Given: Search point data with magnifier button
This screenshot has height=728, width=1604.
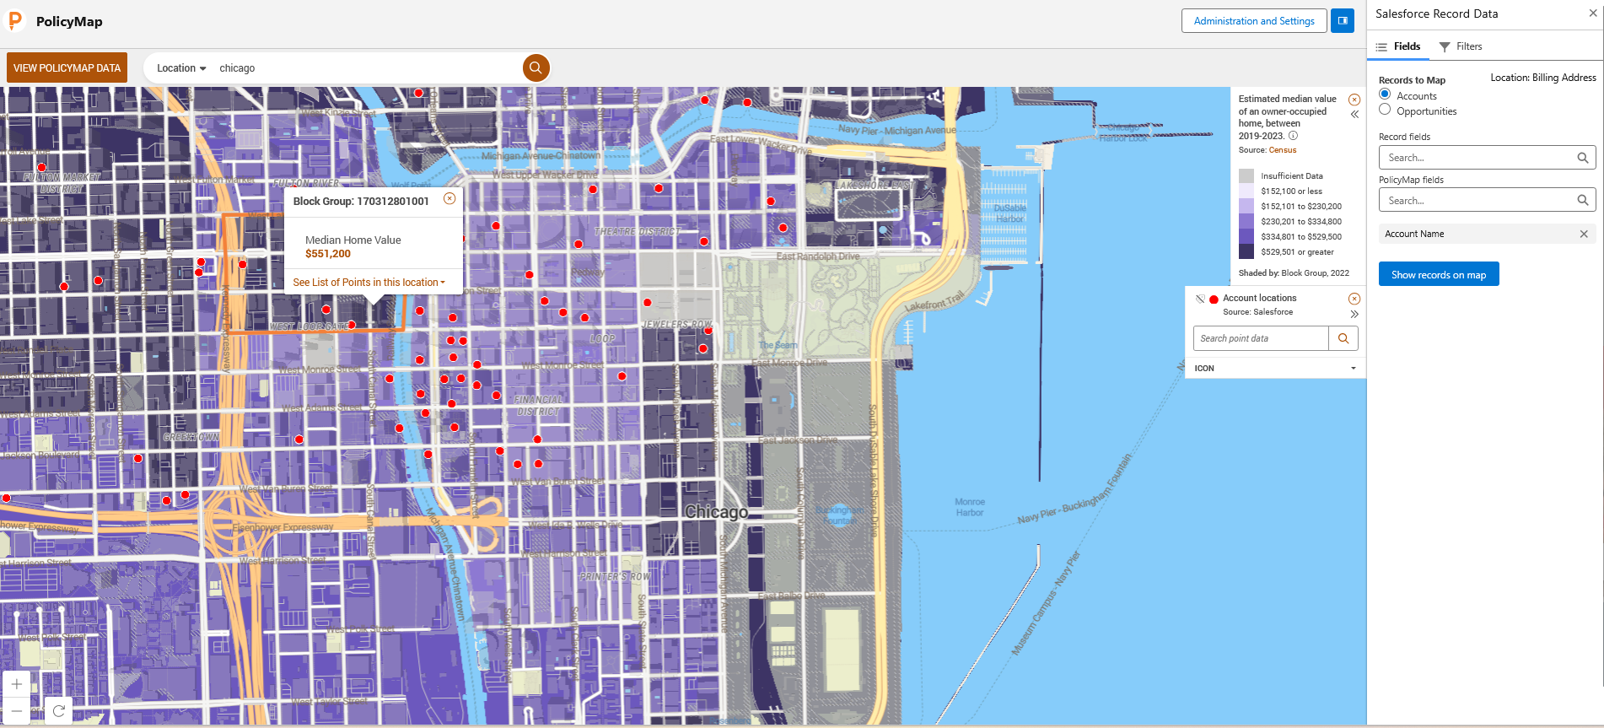Looking at the screenshot, I should (x=1343, y=338).
